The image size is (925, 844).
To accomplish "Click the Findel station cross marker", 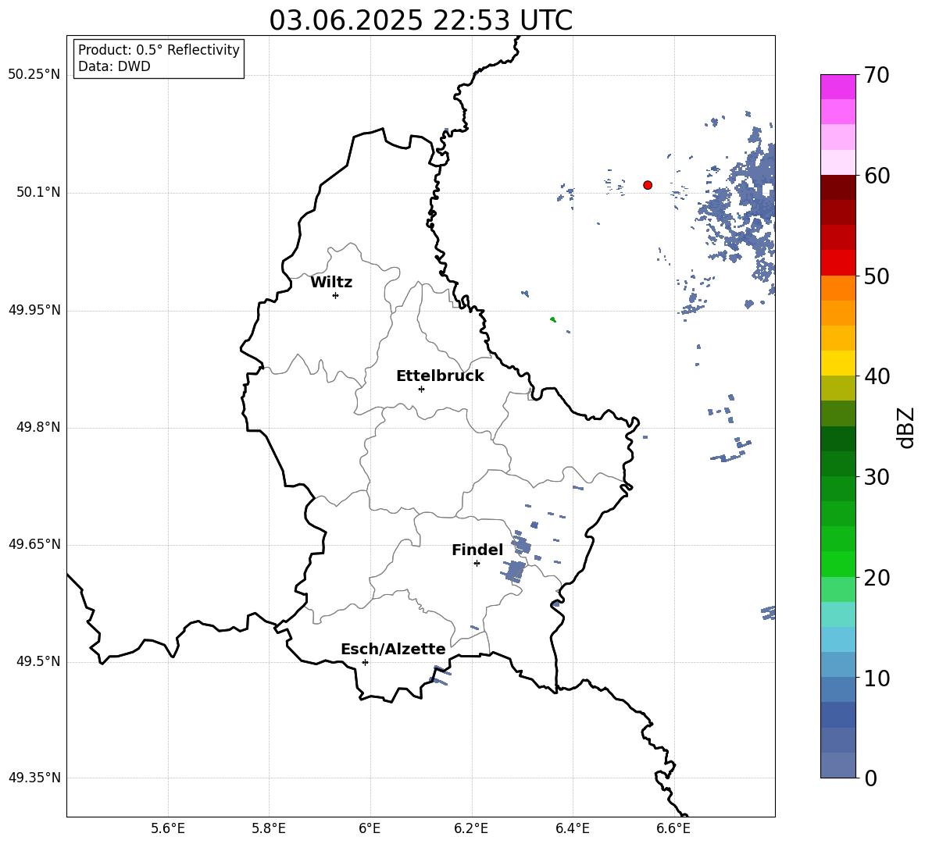I will [477, 564].
